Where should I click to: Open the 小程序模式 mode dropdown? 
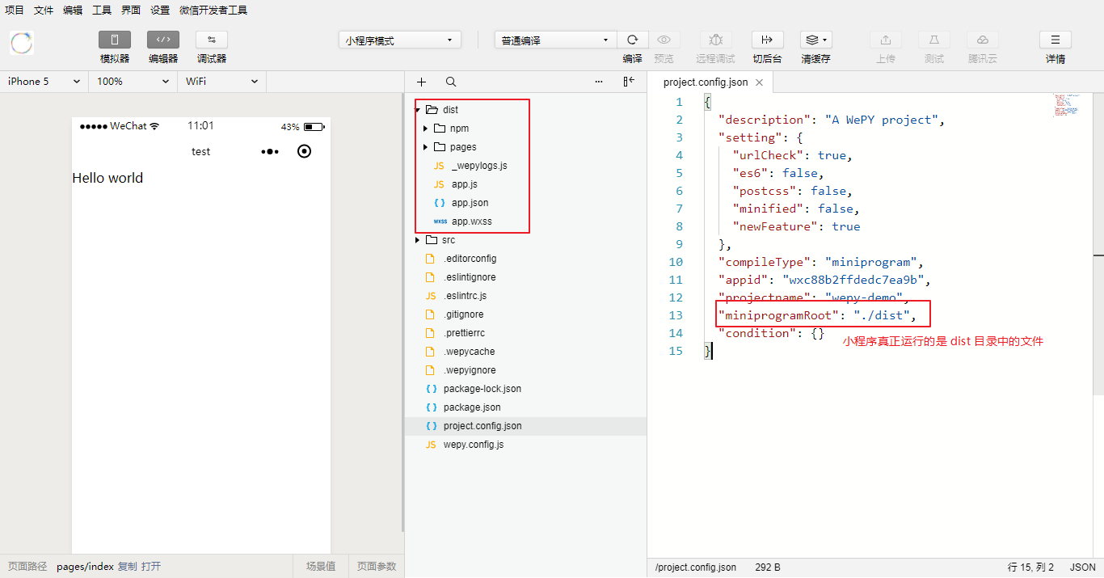coord(399,40)
